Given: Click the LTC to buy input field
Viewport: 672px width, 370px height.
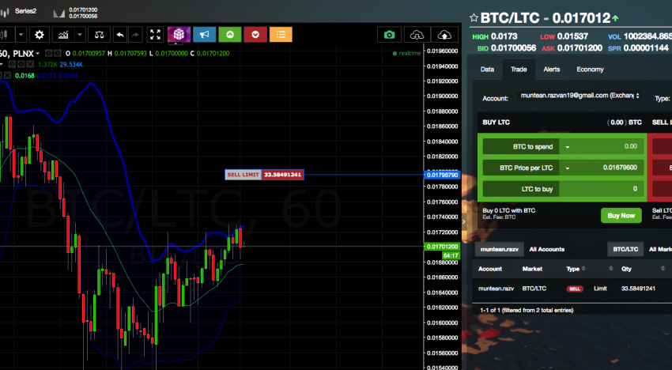Looking at the screenshot, I should point(602,189).
